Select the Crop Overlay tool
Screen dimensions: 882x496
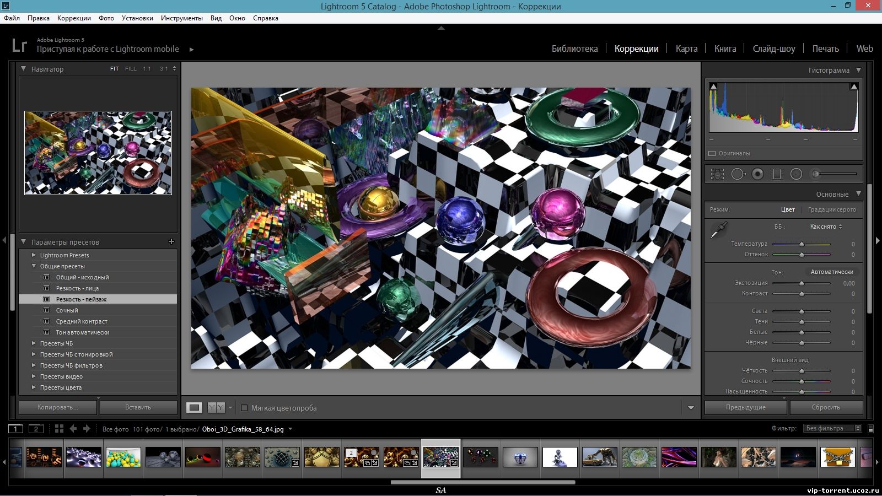(x=717, y=174)
